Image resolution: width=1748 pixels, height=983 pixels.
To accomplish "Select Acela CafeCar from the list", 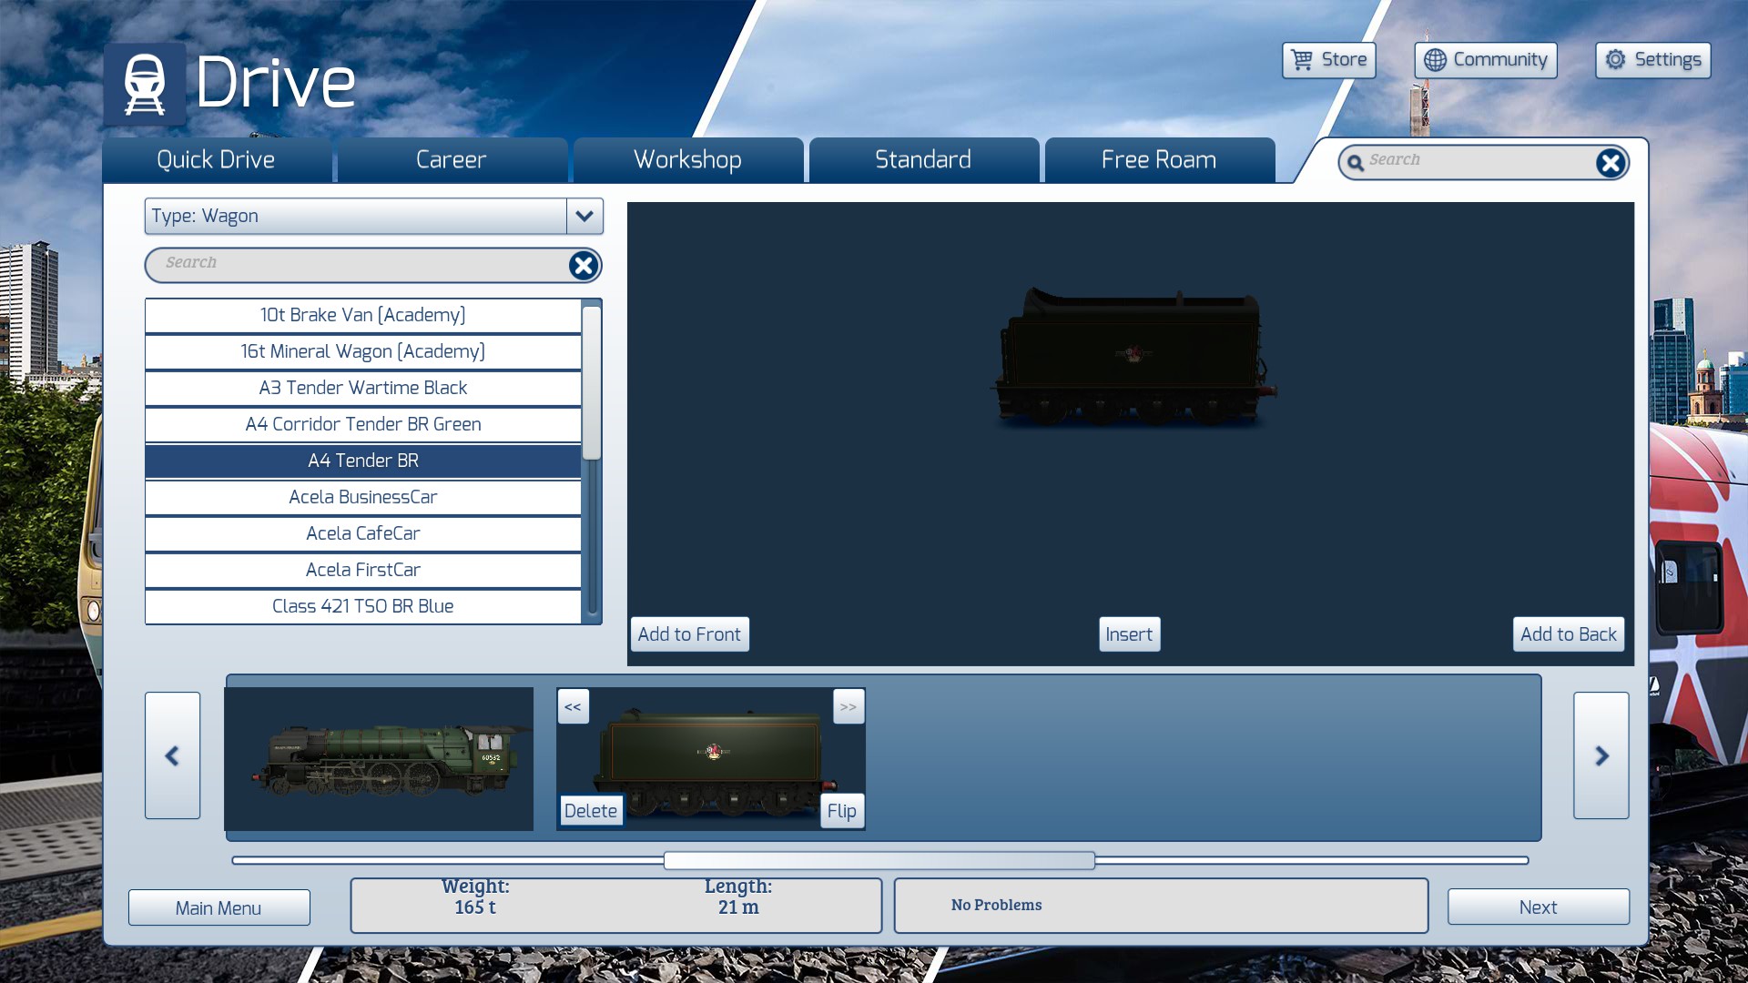I will coord(362,533).
